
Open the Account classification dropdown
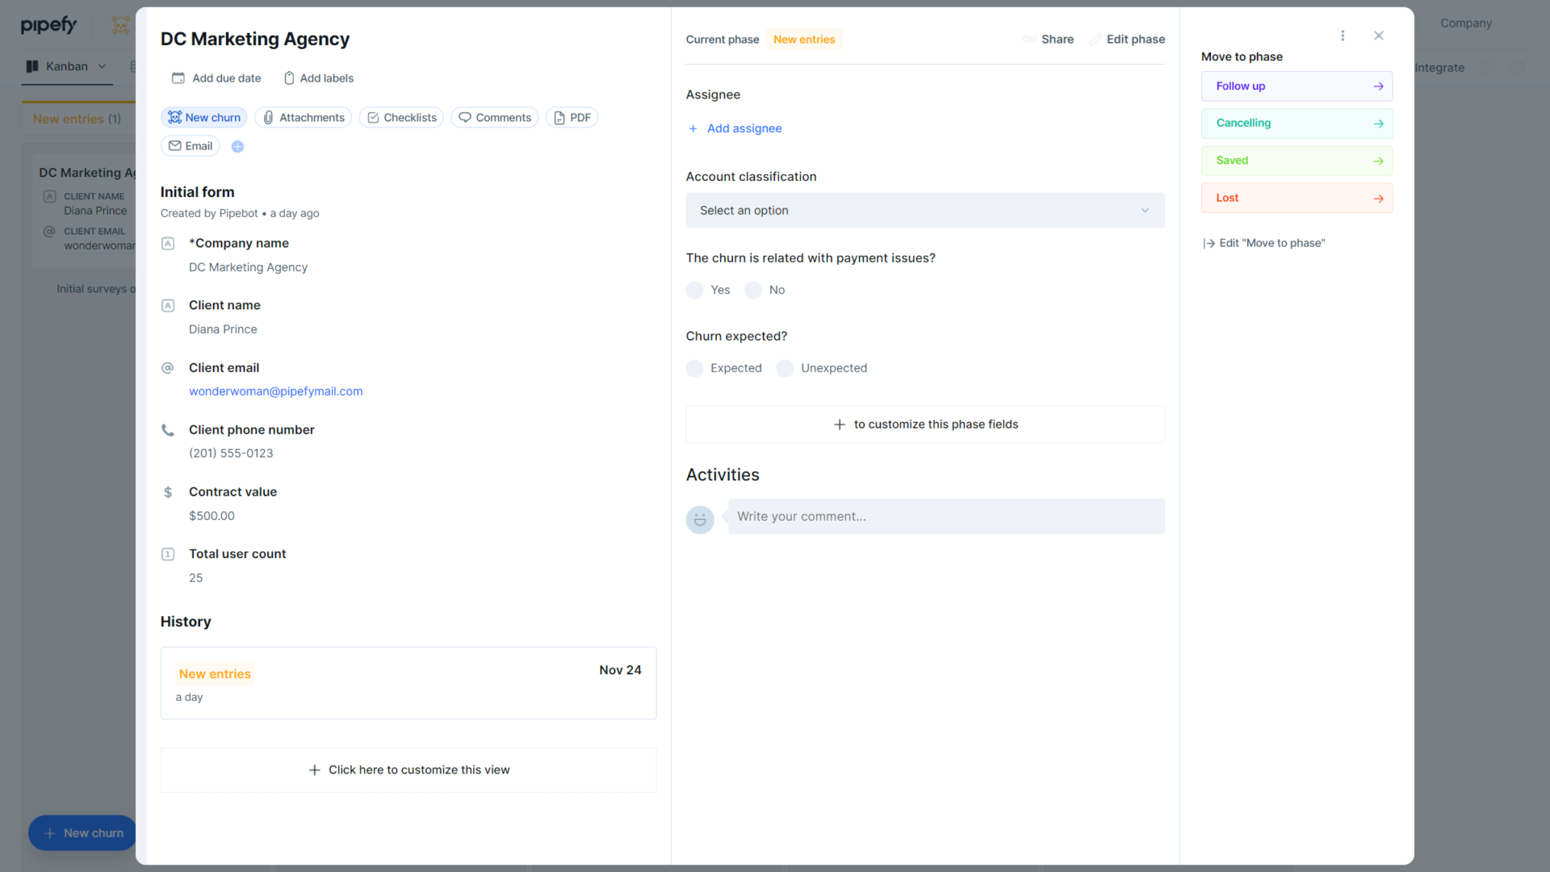point(924,210)
